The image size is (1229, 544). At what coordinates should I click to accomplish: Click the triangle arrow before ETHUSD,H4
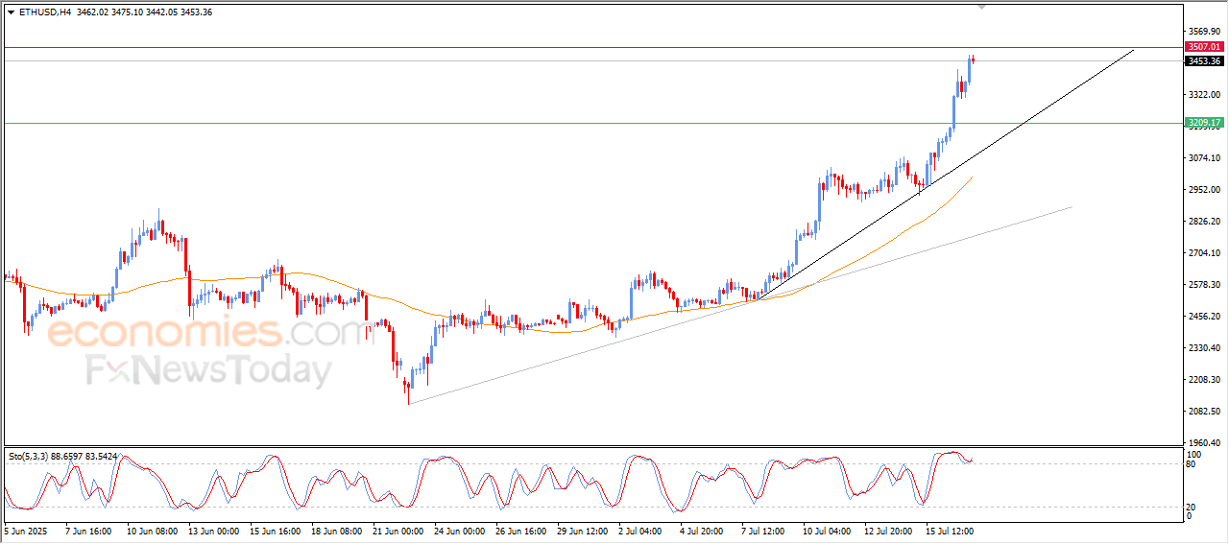pyautogui.click(x=11, y=12)
